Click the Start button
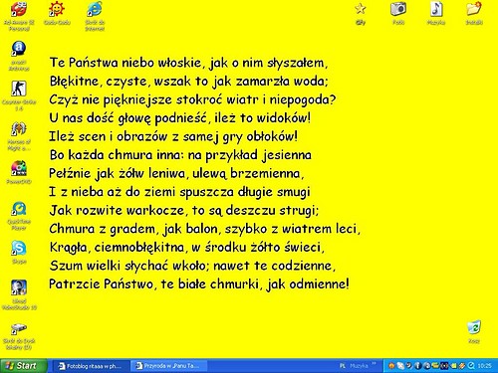The image size is (498, 373). click(23, 366)
